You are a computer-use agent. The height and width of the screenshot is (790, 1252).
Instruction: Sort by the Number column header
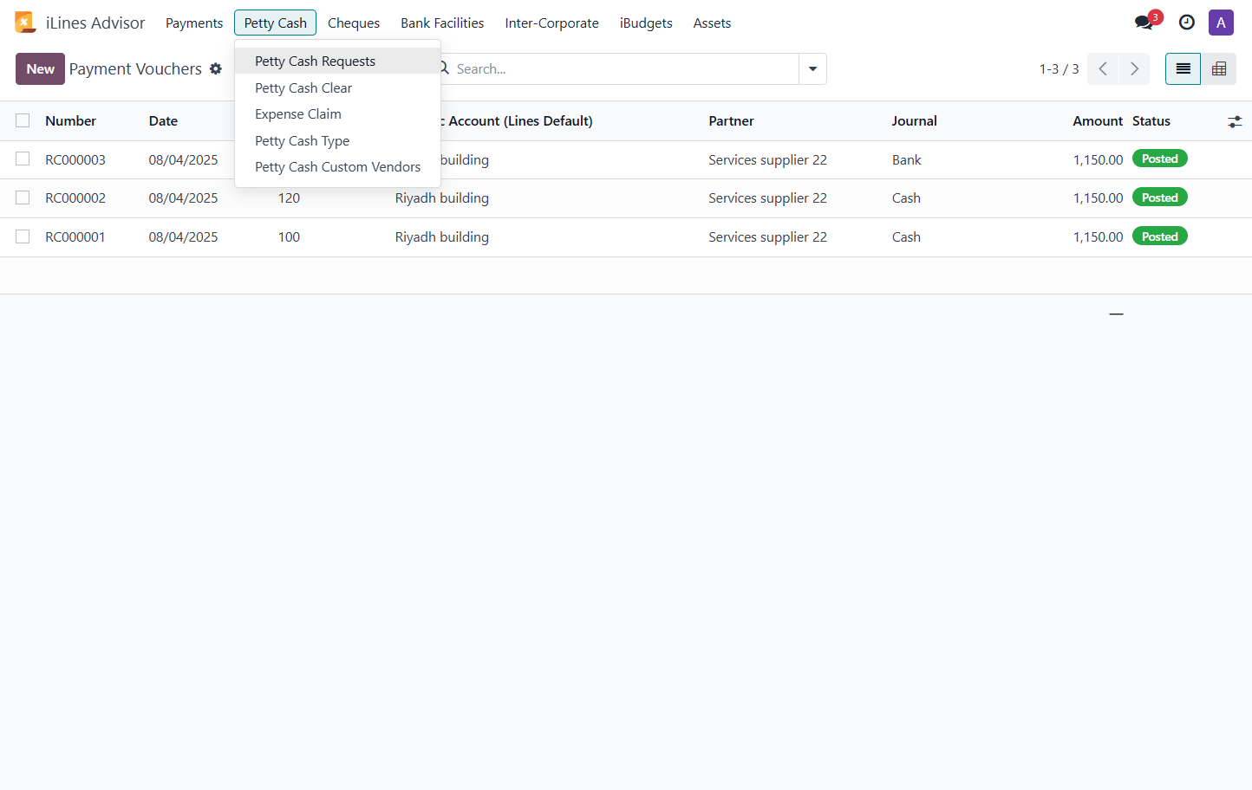pyautogui.click(x=70, y=120)
